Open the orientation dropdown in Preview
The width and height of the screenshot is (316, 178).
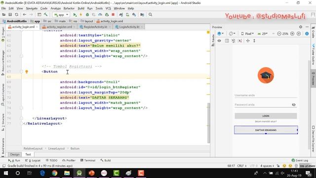(x=232, y=34)
